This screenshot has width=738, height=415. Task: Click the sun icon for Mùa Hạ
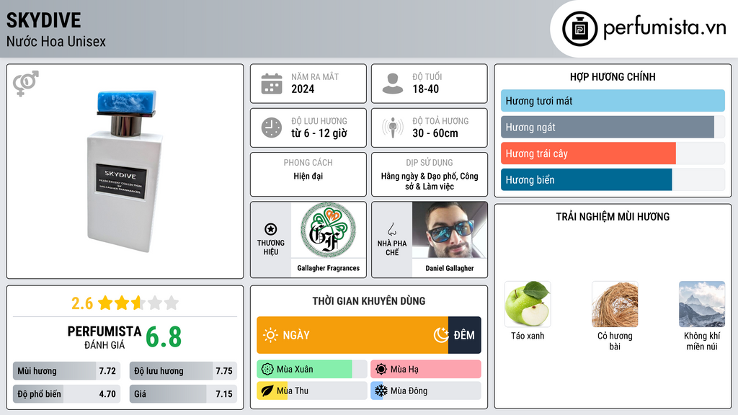381,370
